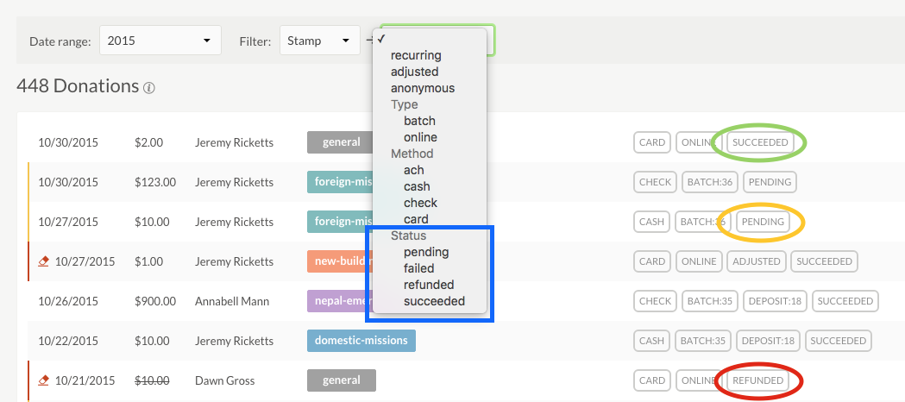Image resolution: width=905 pixels, height=402 pixels.
Task: Click the REFUNDED stamp on Dawn Gross row
Action: 757,380
